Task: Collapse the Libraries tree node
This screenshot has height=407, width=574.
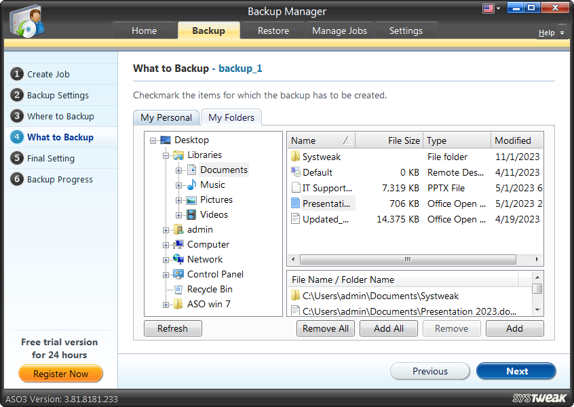Action: (165, 155)
